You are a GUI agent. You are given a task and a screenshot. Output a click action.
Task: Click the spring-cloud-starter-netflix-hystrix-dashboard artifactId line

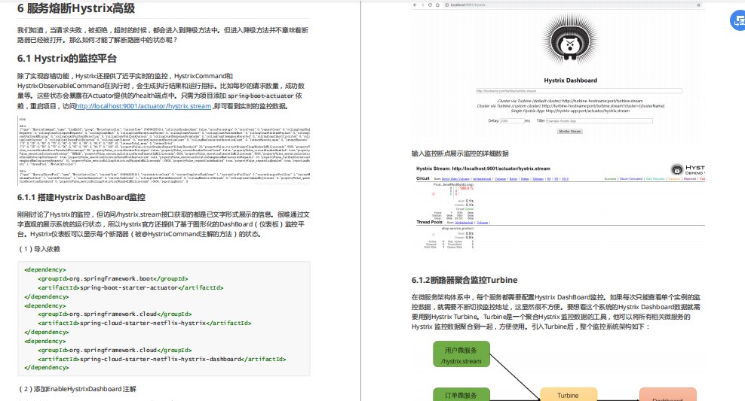tap(162, 360)
